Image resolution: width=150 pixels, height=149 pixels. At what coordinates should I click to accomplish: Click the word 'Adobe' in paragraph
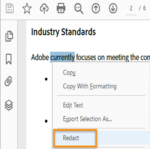point(40,57)
